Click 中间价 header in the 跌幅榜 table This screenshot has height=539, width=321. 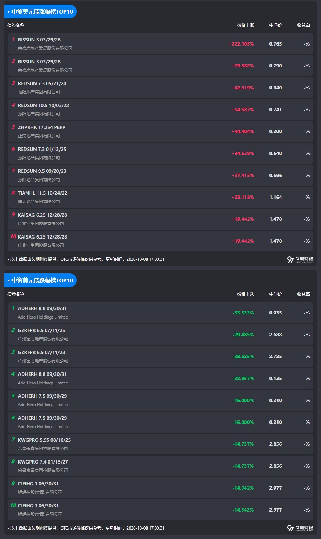275,294
